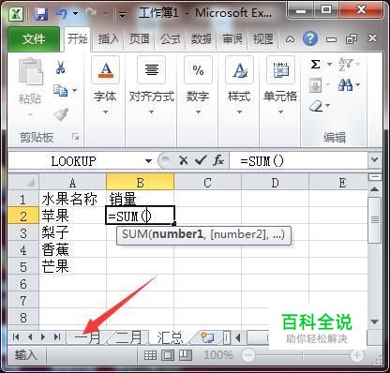
Task: Select the Format Painter brush icon
Action: (61, 114)
